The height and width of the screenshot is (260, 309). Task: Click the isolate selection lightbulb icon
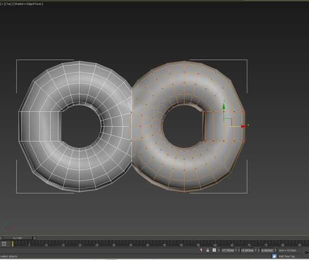click(x=201, y=250)
